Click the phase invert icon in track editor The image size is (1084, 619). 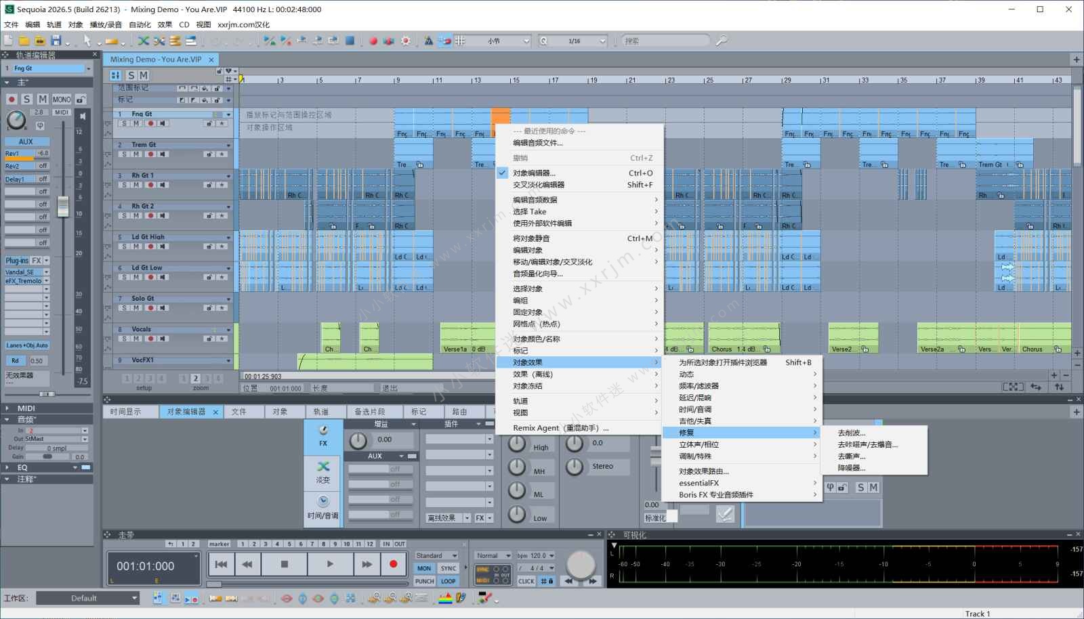(x=40, y=125)
